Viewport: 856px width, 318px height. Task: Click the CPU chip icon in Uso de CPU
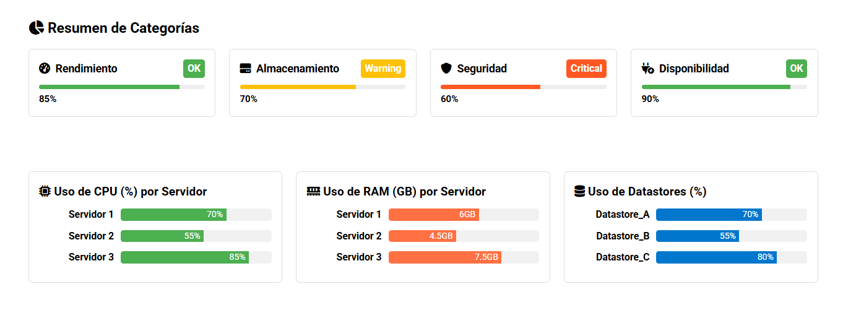point(45,191)
